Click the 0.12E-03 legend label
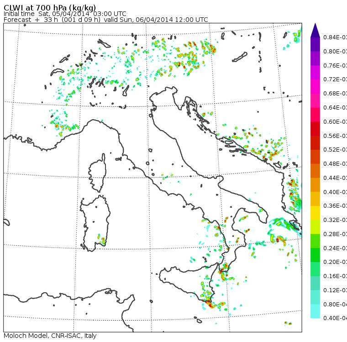 pyautogui.click(x=335, y=290)
